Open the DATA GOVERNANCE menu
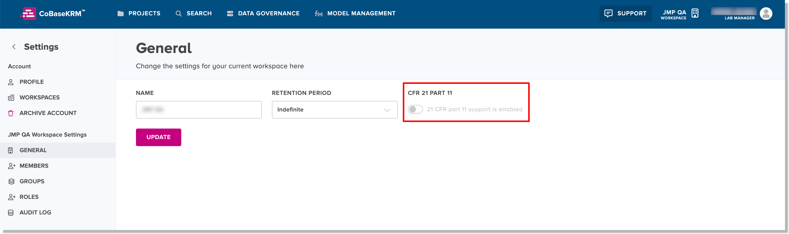Image resolution: width=789 pixels, height=234 pixels. [269, 14]
